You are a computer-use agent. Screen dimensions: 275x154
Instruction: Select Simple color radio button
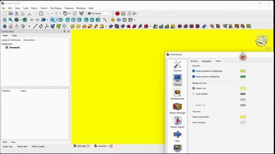click(194, 89)
